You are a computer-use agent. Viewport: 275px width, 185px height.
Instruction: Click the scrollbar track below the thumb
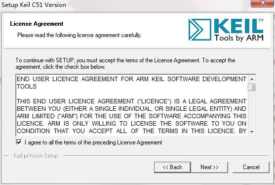tap(252, 110)
